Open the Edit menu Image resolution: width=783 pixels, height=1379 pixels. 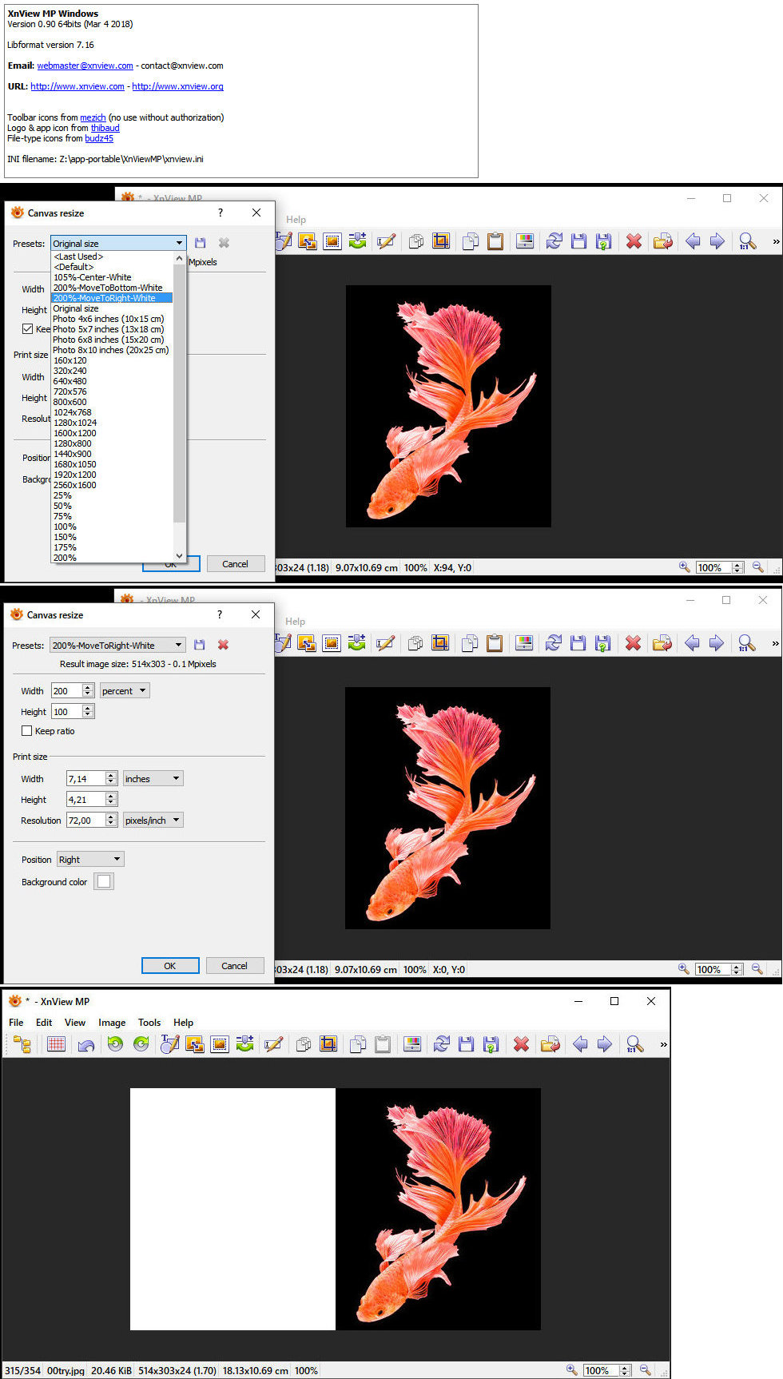click(44, 1022)
